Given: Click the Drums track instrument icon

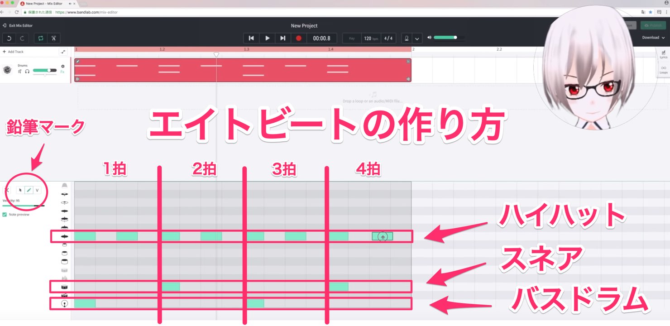Looking at the screenshot, I should [x=7, y=70].
